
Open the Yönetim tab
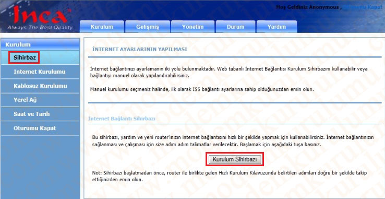pos(192,27)
